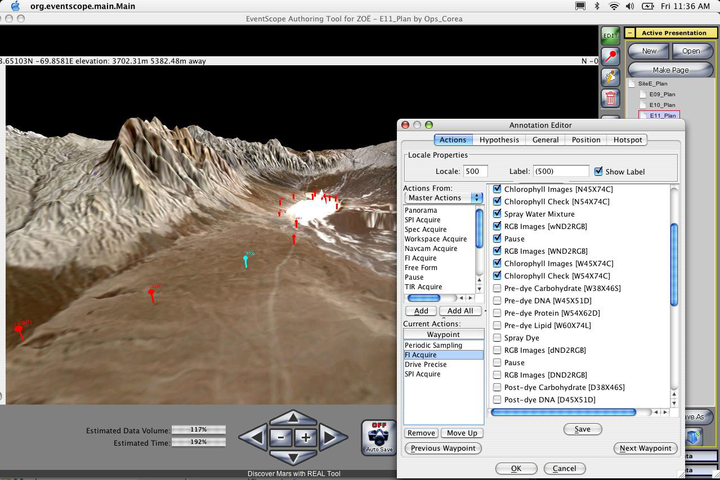Pan the terrain view left with the left arrow

point(253,437)
